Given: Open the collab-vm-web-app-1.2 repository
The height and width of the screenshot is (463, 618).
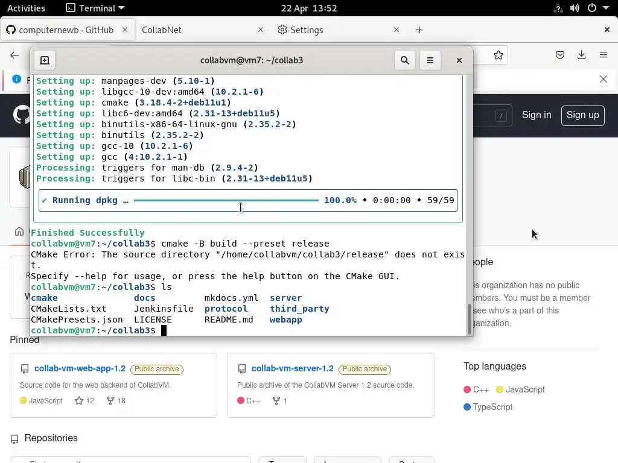Looking at the screenshot, I should pos(80,368).
